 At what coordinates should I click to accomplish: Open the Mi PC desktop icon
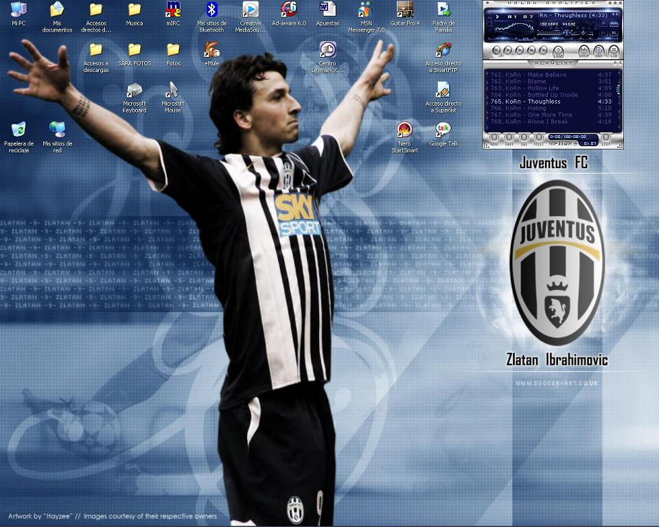[x=19, y=14]
